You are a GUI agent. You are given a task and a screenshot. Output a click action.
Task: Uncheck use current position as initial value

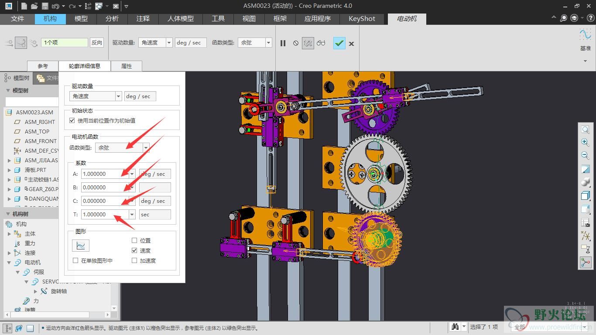tap(72, 120)
